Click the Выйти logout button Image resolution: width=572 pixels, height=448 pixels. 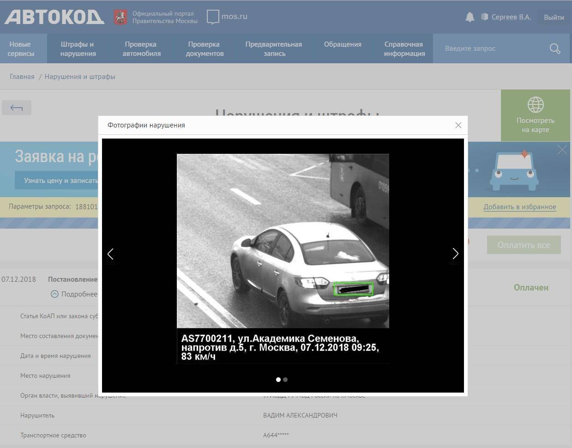554,17
